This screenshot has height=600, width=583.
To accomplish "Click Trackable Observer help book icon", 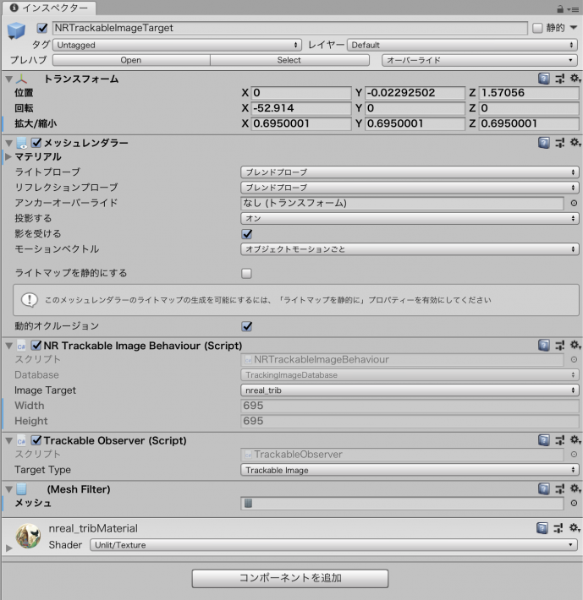I will point(543,440).
